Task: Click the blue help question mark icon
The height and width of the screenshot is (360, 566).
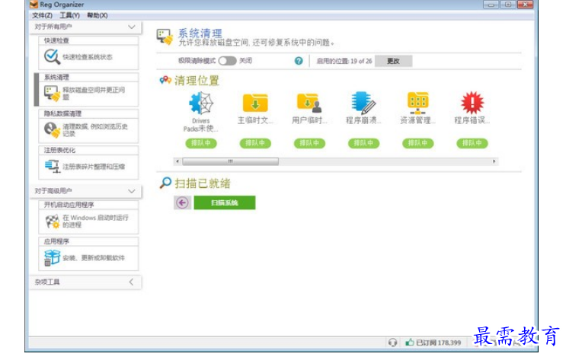Action: click(299, 61)
